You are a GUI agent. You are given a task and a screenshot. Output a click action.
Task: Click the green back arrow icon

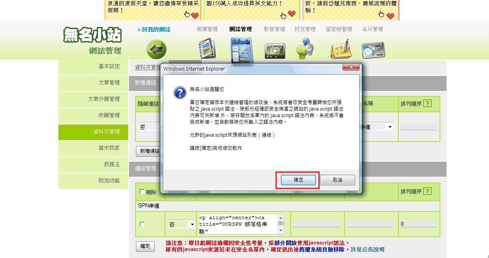(156, 49)
